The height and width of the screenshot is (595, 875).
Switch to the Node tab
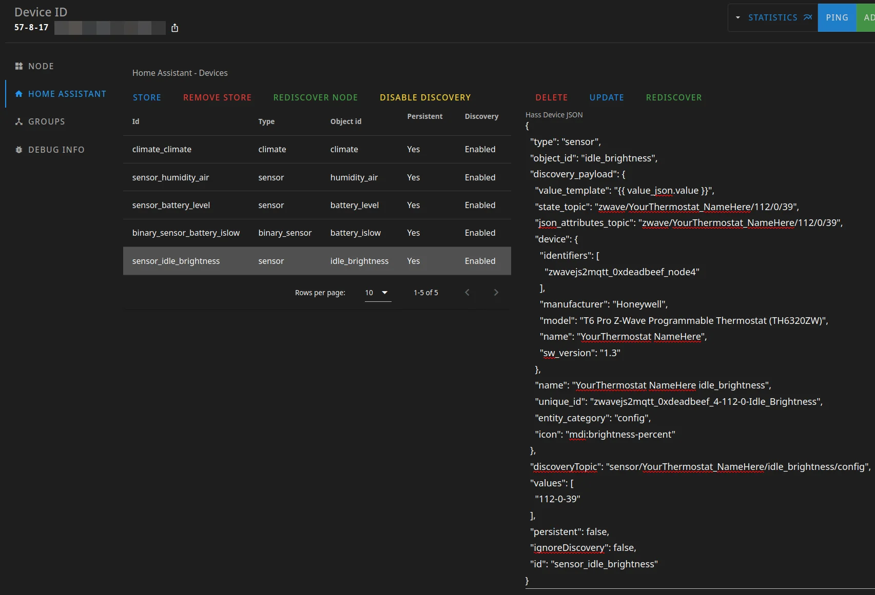point(41,66)
